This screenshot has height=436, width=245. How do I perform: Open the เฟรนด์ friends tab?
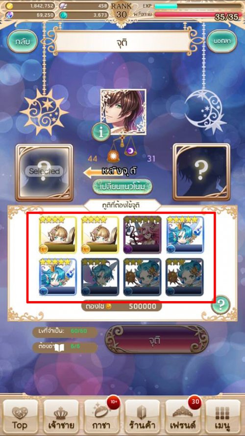182,417
